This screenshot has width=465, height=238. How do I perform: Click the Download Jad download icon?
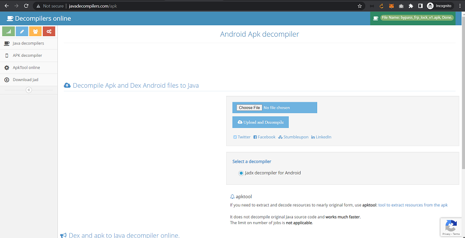(7, 80)
